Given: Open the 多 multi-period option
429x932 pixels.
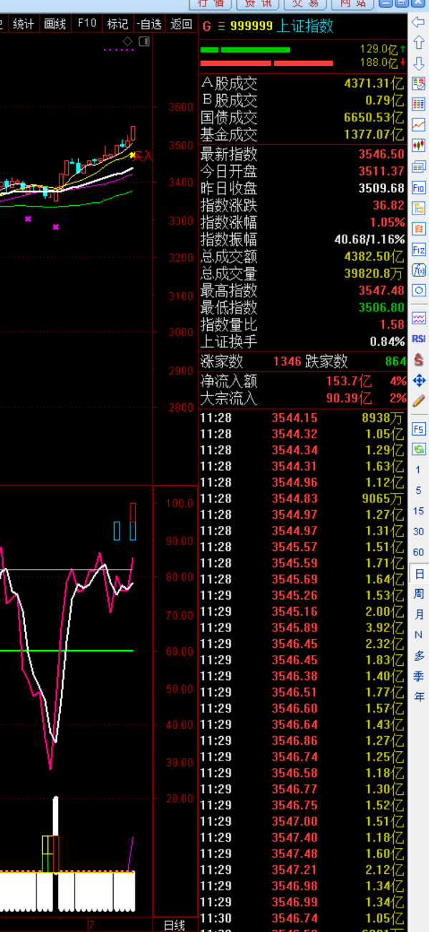Looking at the screenshot, I should tap(419, 656).
